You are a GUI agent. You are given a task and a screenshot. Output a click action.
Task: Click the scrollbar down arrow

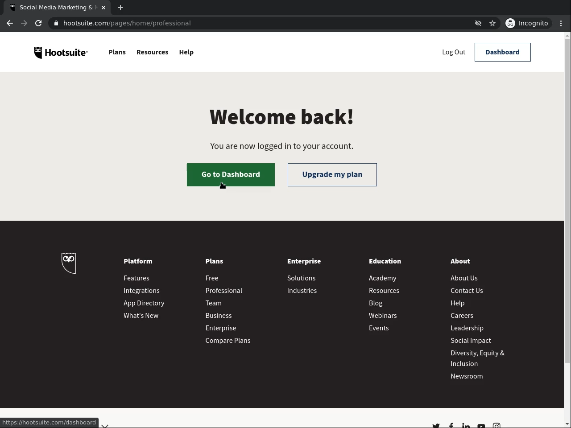tap(567, 424)
